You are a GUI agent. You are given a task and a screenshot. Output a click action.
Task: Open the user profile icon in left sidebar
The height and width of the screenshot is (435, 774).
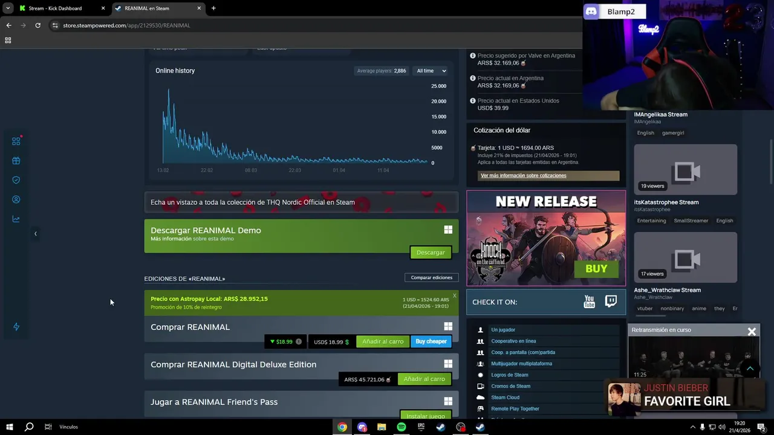[x=16, y=199]
